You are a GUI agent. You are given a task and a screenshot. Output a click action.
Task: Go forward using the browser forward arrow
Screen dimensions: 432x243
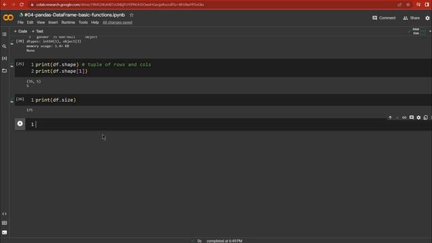[13, 5]
